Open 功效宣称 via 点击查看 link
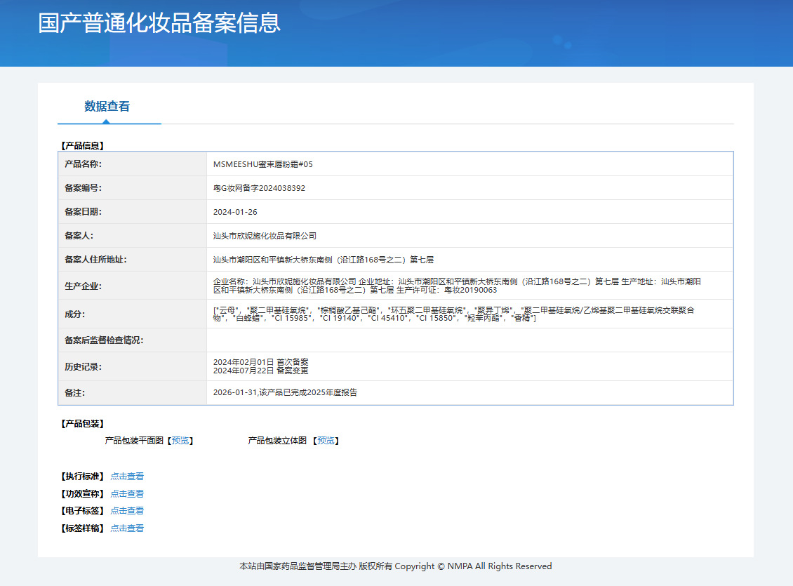793x586 pixels. [127, 493]
